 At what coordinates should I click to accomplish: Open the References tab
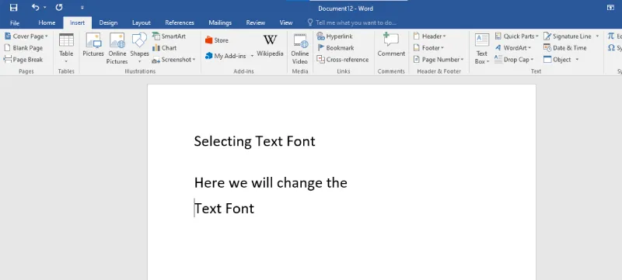[x=180, y=22]
